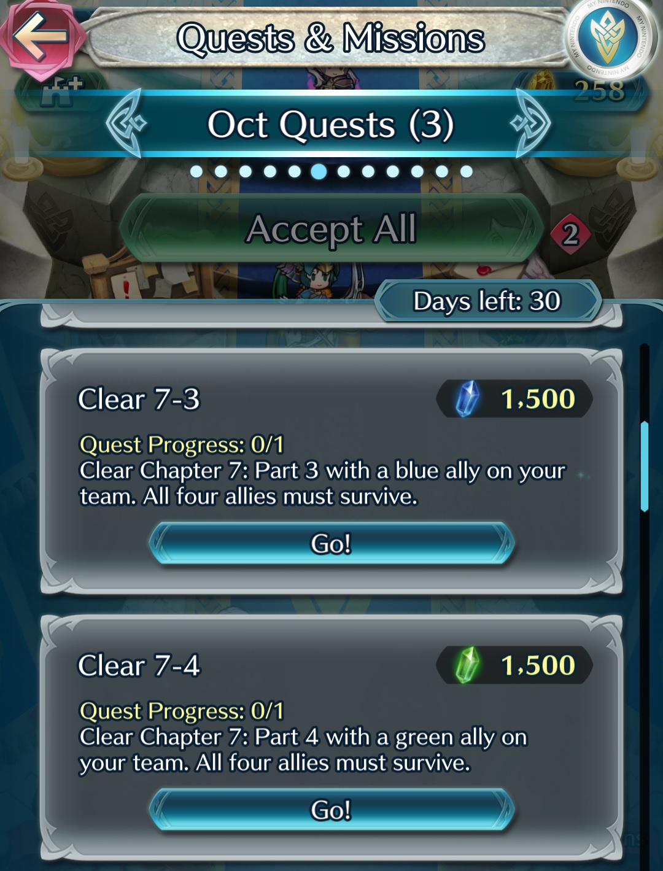Viewport: 663px width, 871px height.
Task: Start Clear 7-3 quest with Go!
Action: coord(331,543)
